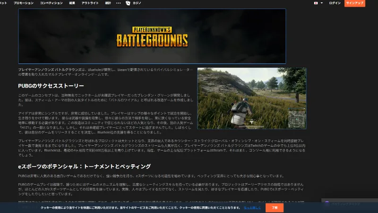
Task: Click the ログイン login link
Action: point(335,3)
